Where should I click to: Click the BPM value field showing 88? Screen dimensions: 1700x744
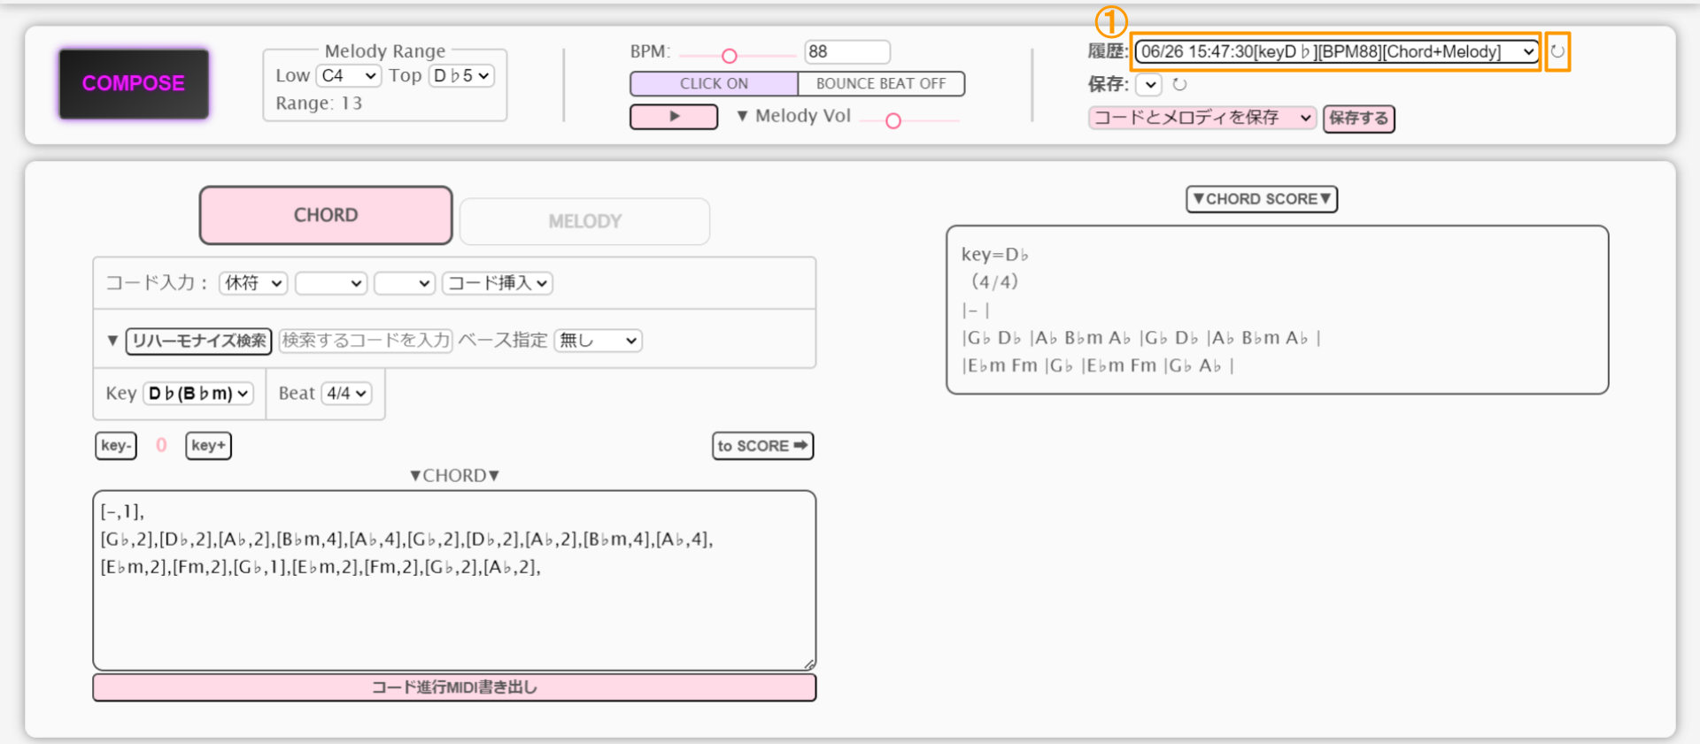pos(846,52)
